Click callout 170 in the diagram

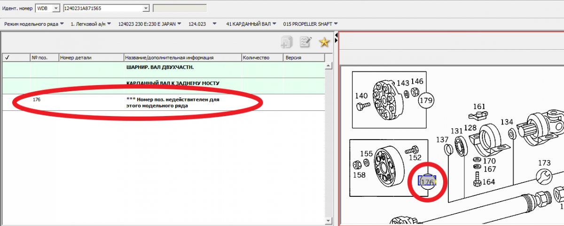489,161
